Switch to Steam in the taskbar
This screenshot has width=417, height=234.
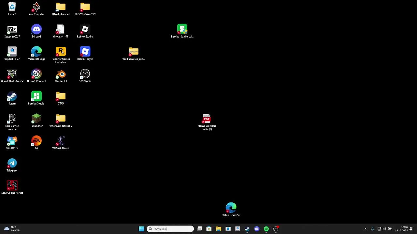(247, 229)
